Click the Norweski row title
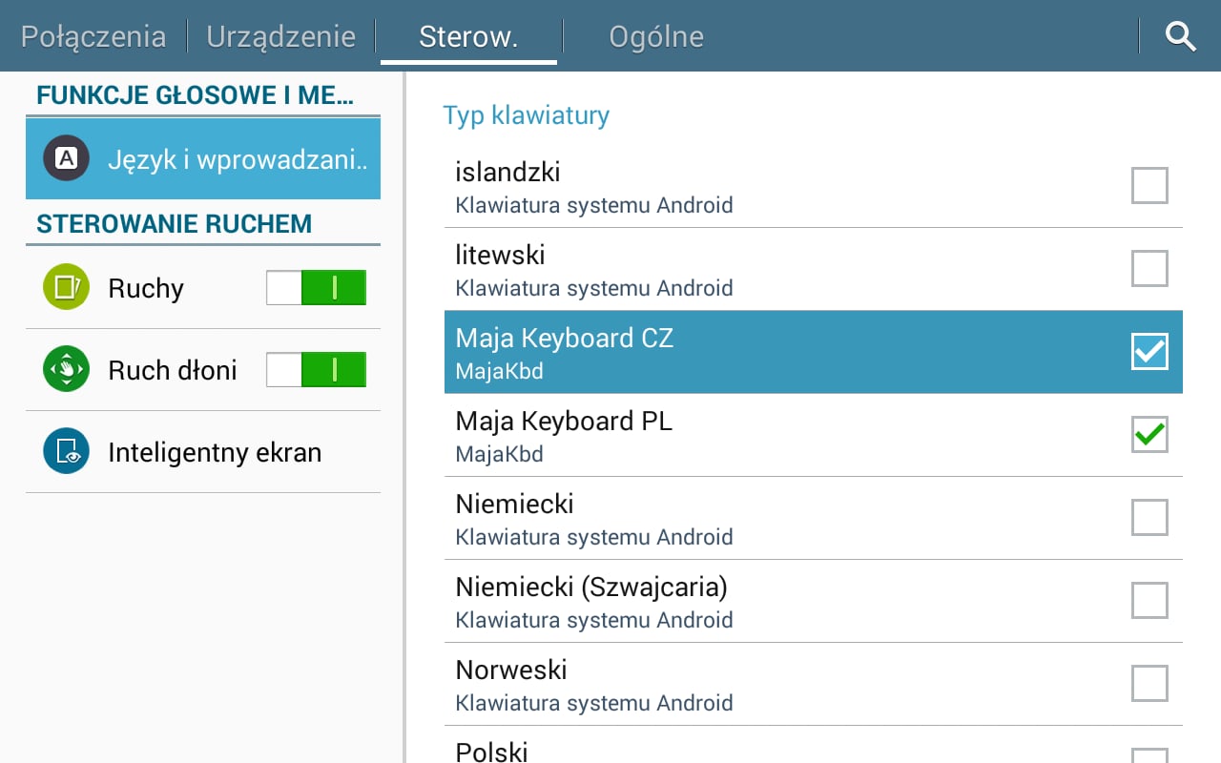This screenshot has width=1221, height=763. [511, 670]
